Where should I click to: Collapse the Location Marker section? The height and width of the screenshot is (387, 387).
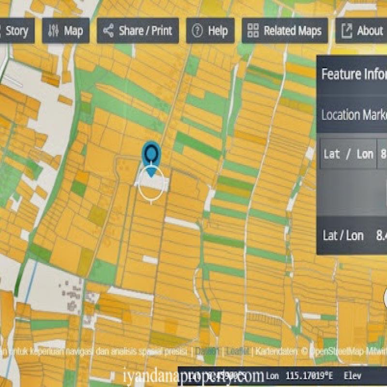pos(354,115)
